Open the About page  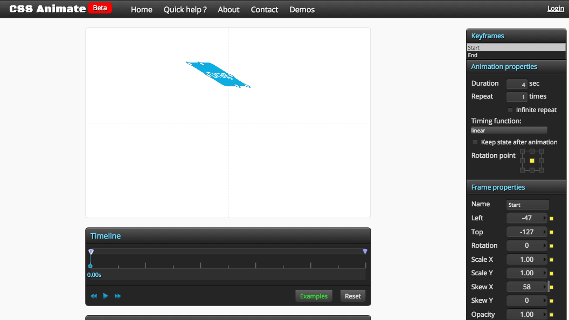click(x=228, y=10)
